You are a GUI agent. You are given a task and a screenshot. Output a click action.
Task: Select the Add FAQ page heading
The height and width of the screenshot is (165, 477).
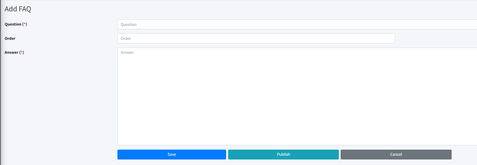[18, 9]
